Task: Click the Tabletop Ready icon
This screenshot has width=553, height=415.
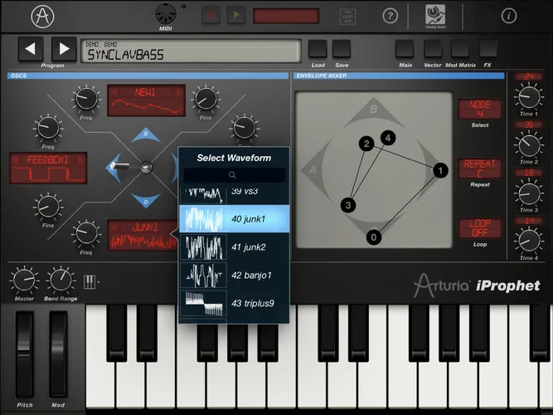Action: coord(435,17)
